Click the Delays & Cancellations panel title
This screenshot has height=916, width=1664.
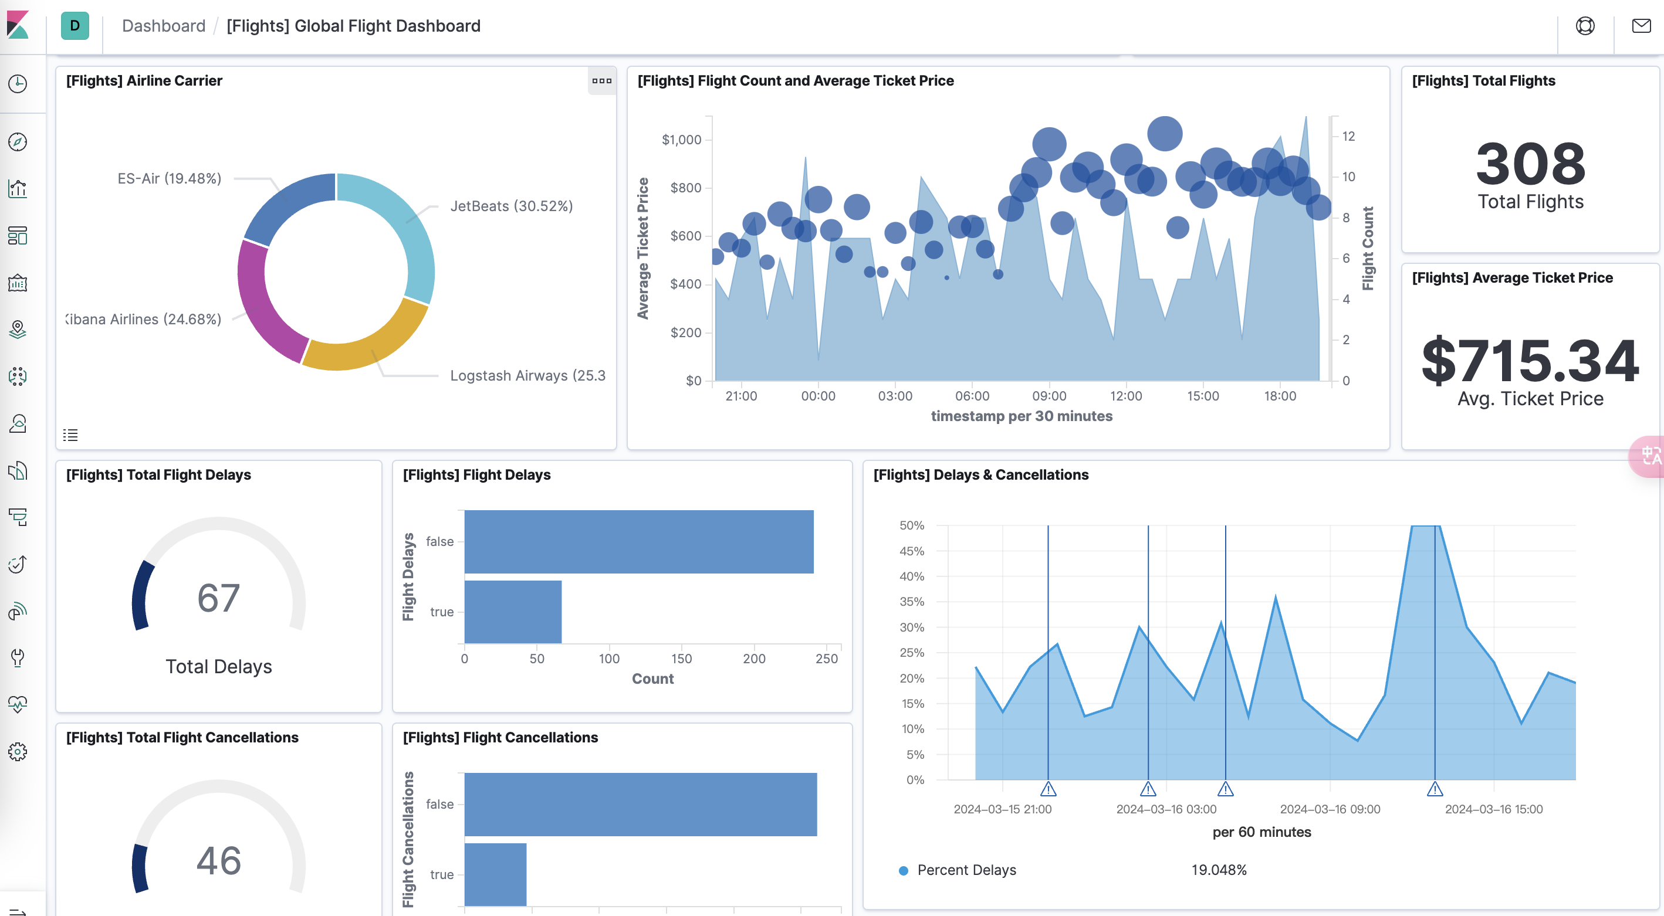coord(980,474)
